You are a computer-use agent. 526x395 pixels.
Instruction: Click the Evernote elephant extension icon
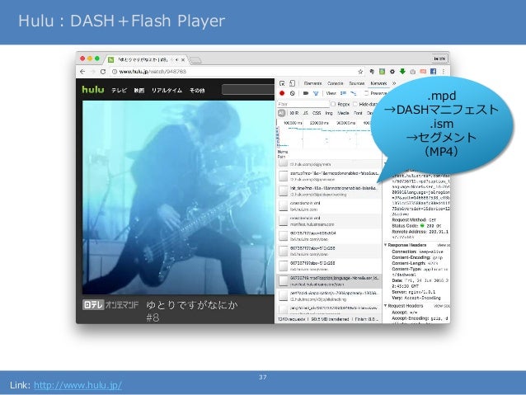tap(372, 72)
